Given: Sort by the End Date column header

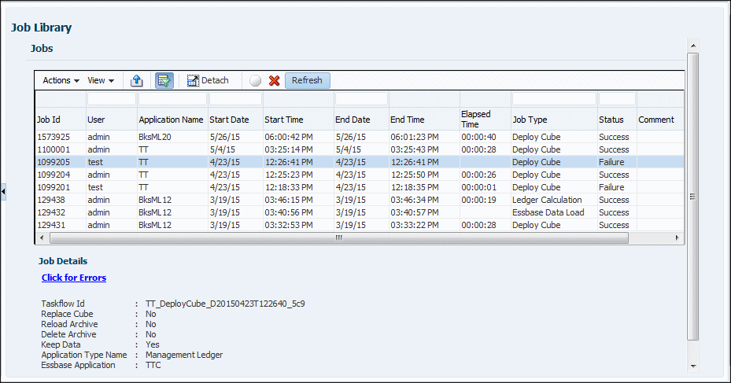Looking at the screenshot, I should [361, 120].
